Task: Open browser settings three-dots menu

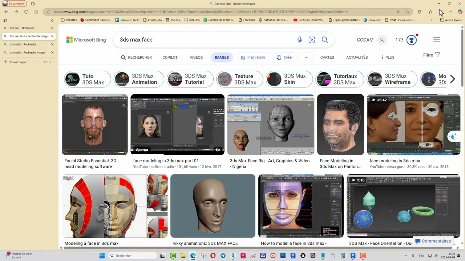Action: click(450, 12)
